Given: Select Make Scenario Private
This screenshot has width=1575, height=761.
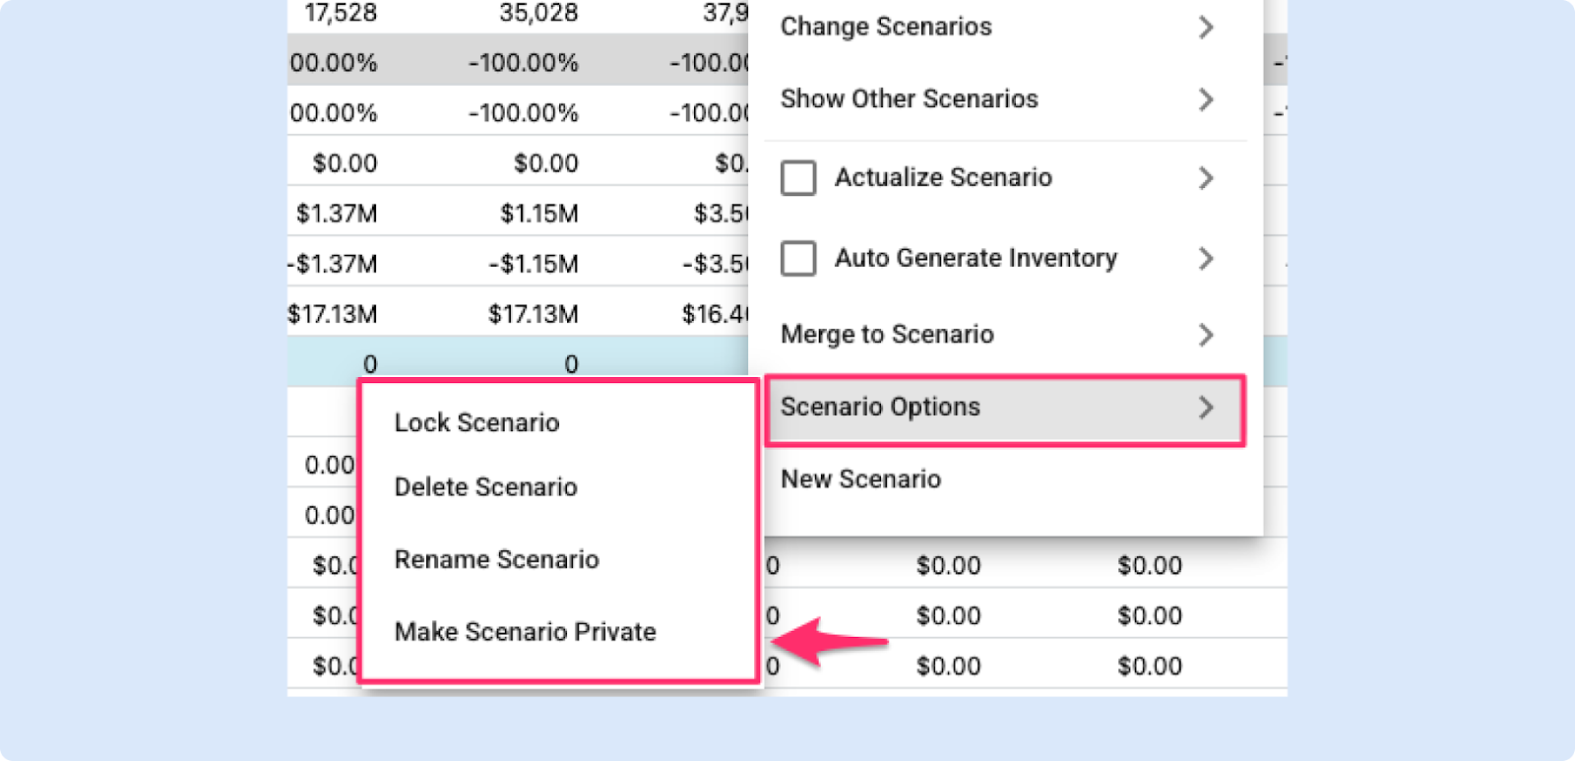Looking at the screenshot, I should click(525, 631).
